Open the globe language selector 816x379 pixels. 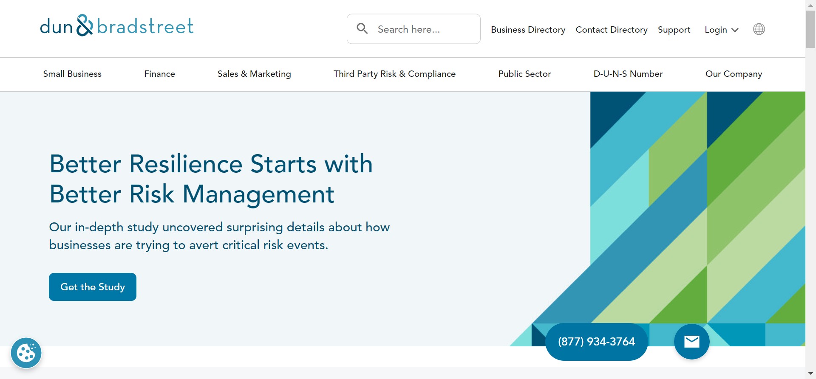[x=759, y=29]
